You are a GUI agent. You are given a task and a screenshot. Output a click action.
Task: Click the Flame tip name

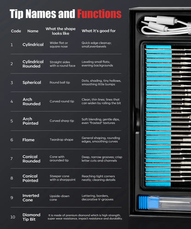pyautogui.click(x=28, y=140)
